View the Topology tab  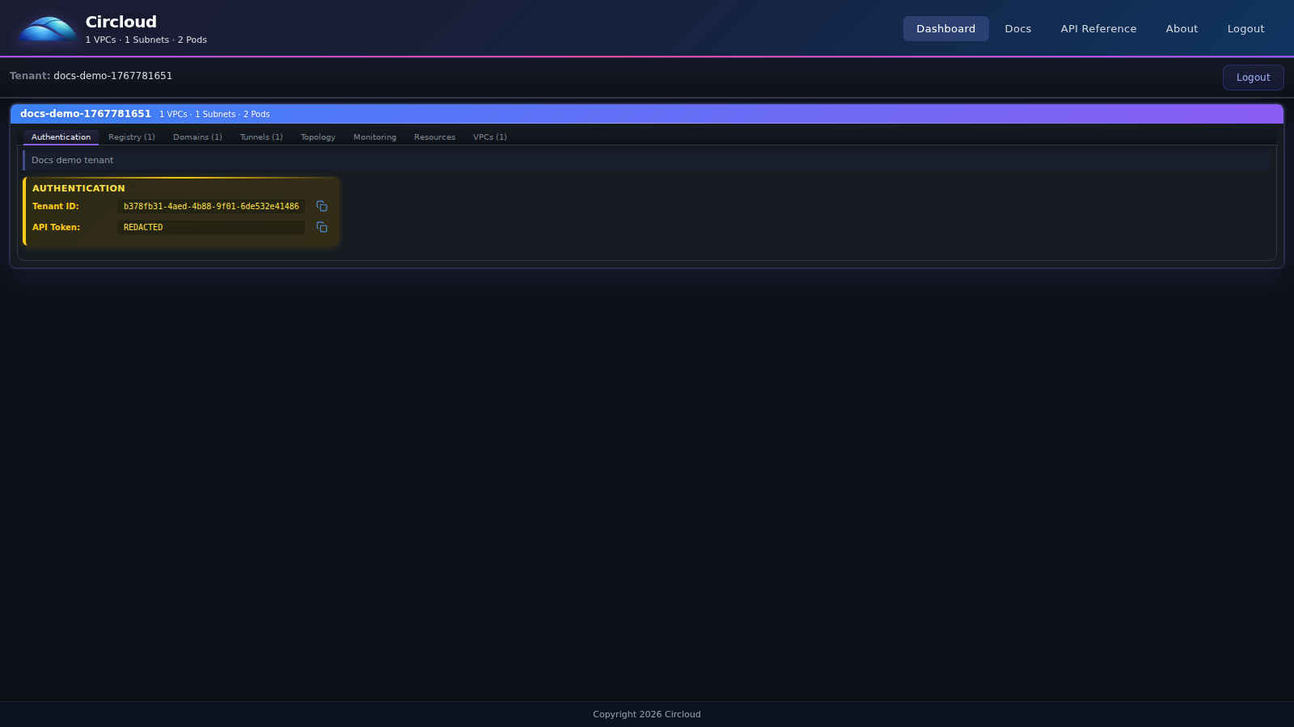coord(317,137)
